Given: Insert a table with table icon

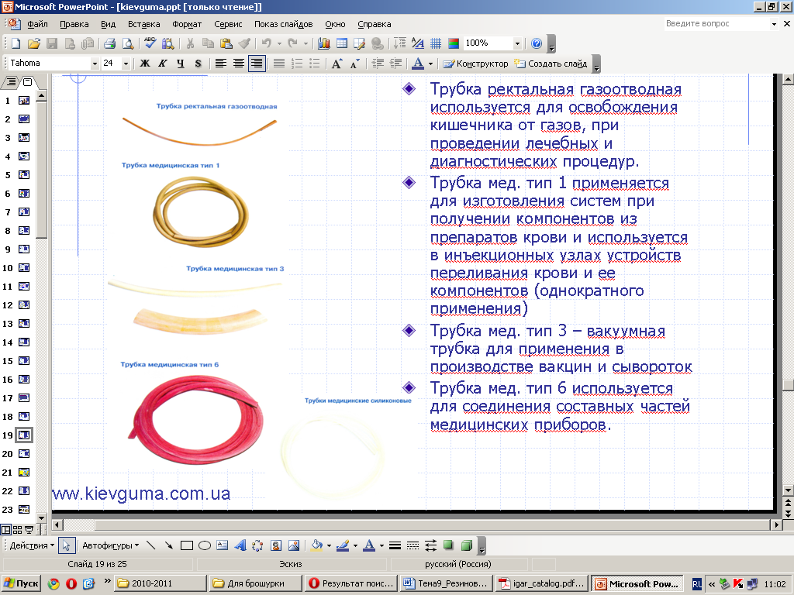Looking at the screenshot, I should click(342, 43).
